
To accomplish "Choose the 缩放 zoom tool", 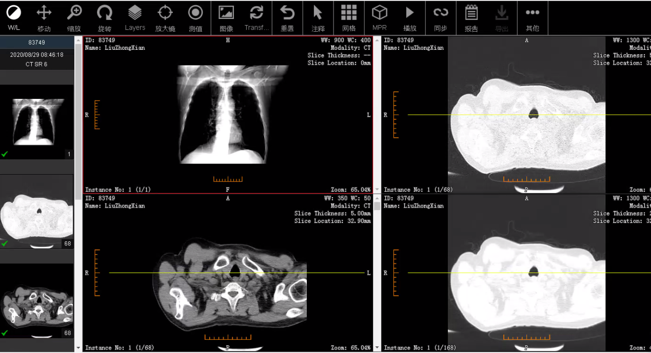I will click(x=74, y=18).
